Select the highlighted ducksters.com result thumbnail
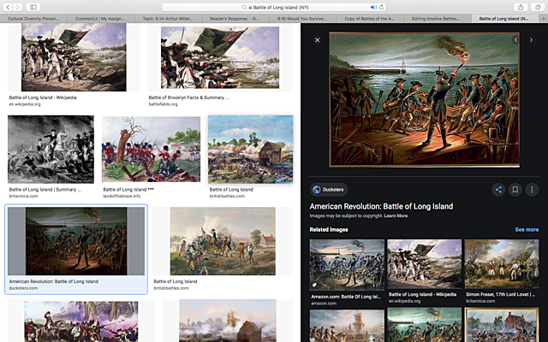This screenshot has height=342, width=548. point(76,241)
